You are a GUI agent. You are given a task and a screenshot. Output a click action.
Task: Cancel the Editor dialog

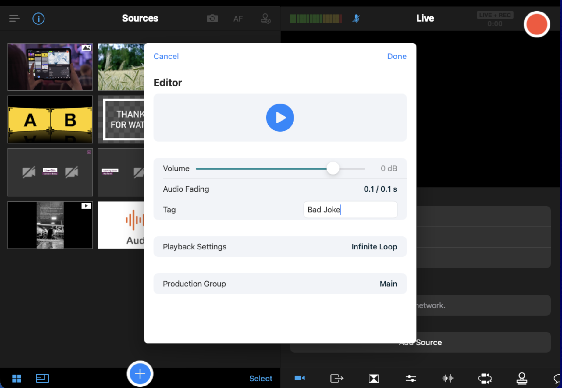pos(166,56)
